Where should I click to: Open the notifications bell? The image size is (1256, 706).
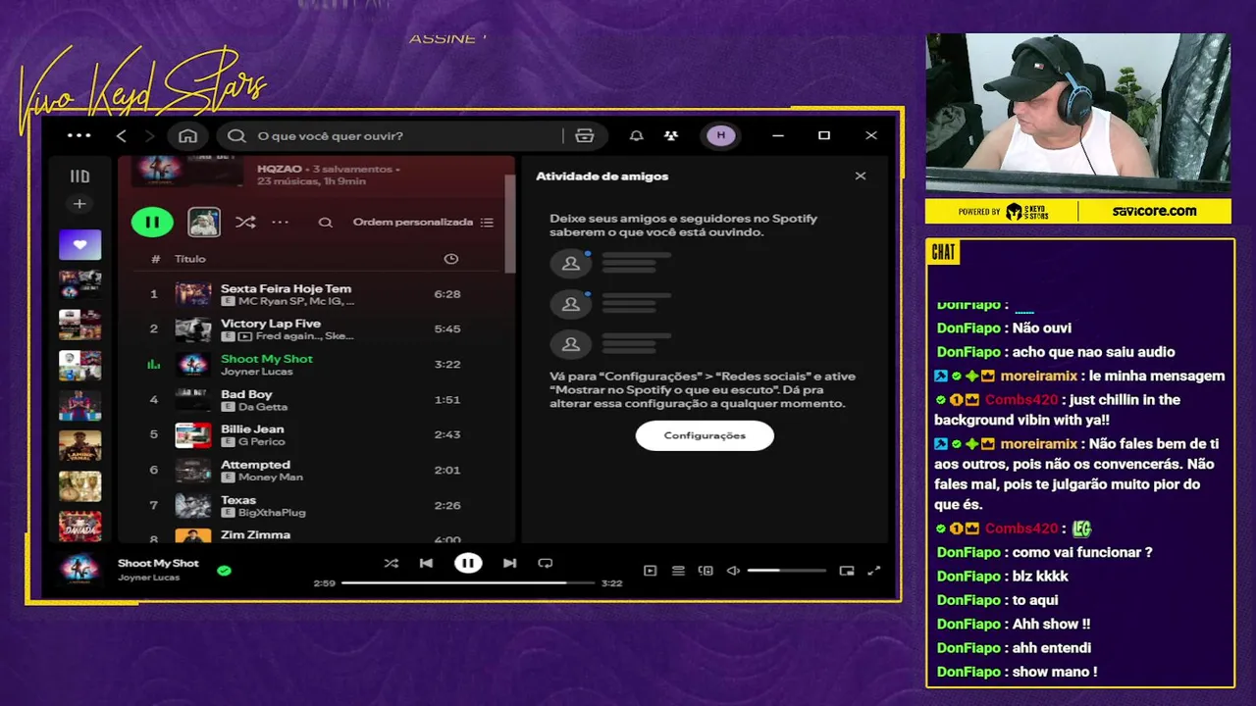[x=636, y=135]
